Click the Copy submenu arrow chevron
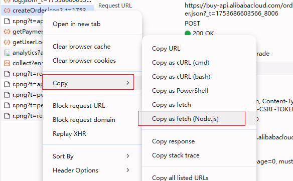The image size is (293, 181). (x=128, y=83)
